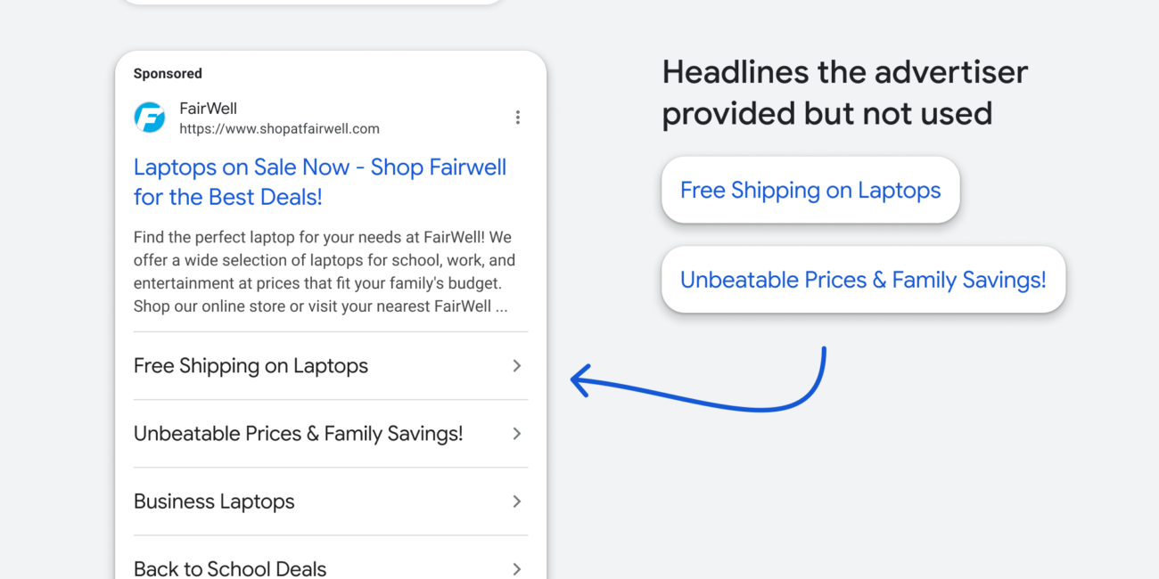
Task: Click the FairWell blue logo icon
Action: tap(150, 118)
